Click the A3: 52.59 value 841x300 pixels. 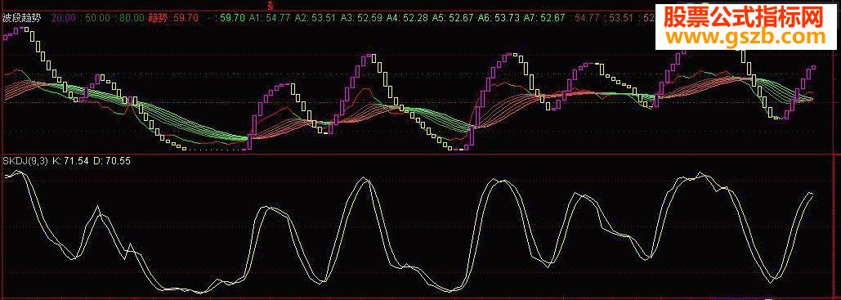tap(361, 18)
